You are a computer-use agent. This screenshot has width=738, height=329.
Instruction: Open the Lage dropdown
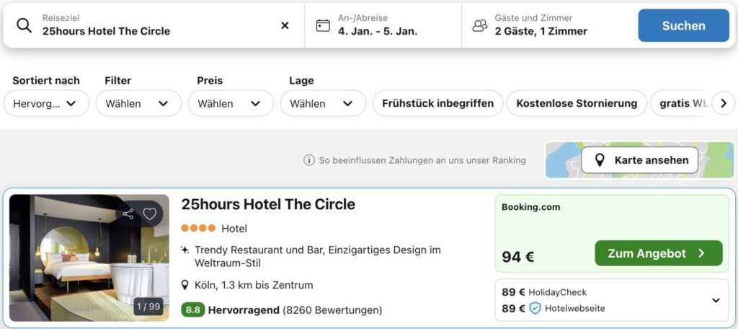(x=323, y=103)
